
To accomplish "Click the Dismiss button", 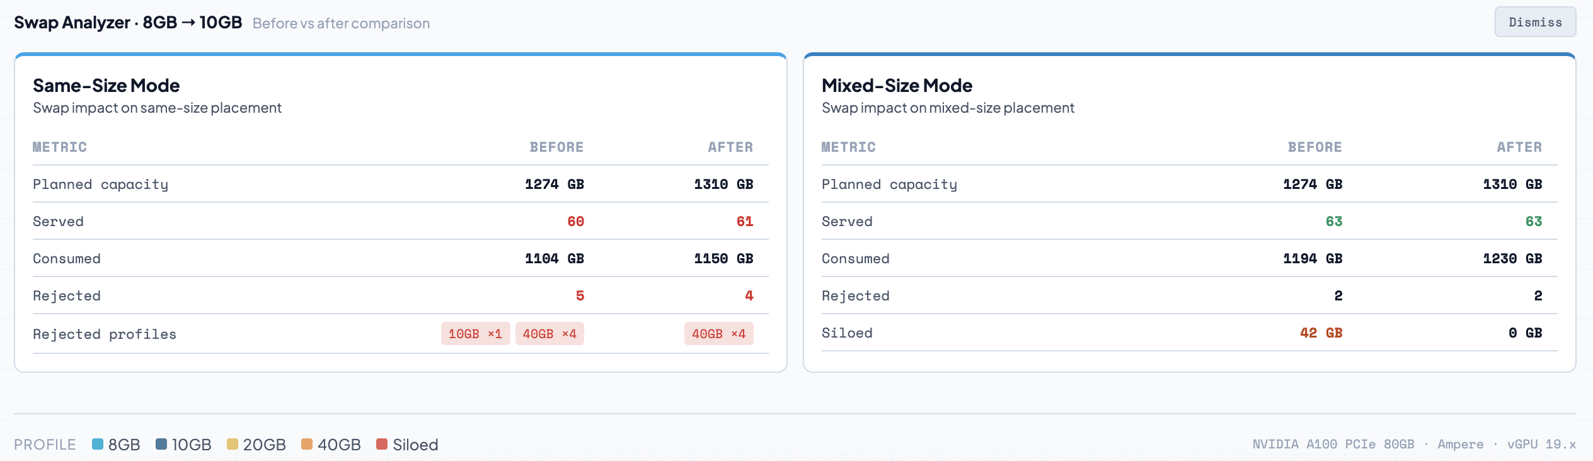I will tap(1536, 22).
